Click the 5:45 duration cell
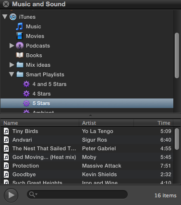181x205 pixels. pyautogui.click(x=166, y=157)
